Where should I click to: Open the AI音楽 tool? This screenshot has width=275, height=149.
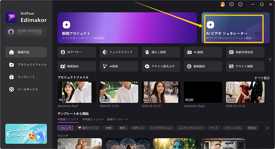119,66
